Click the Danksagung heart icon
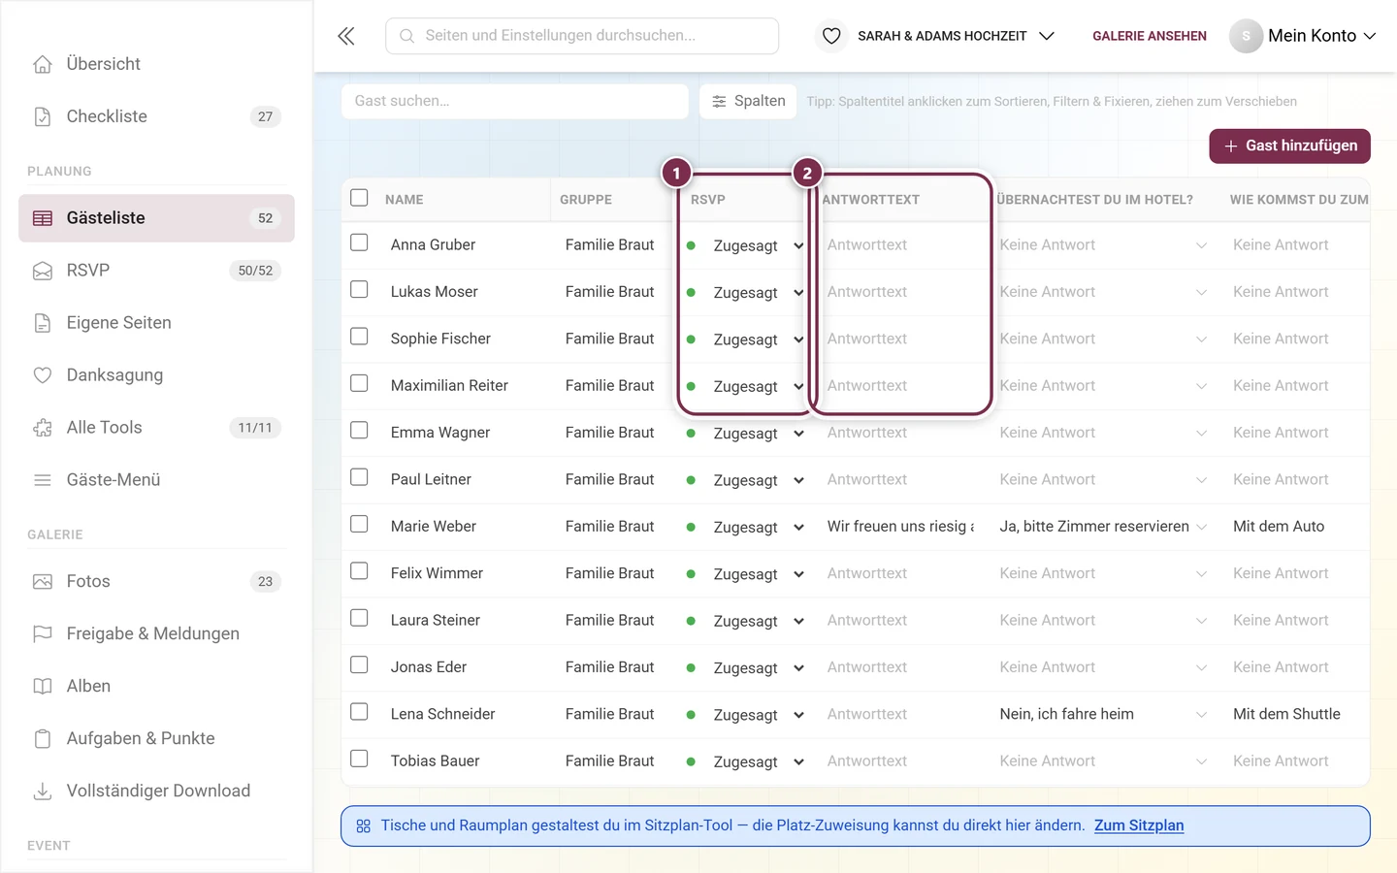The height and width of the screenshot is (873, 1397). [43, 375]
